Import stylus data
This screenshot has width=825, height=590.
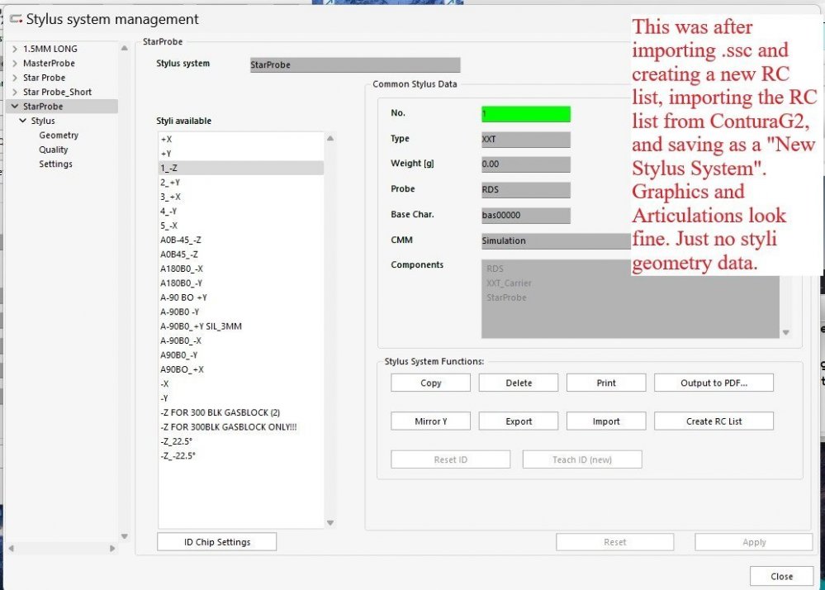(x=605, y=421)
